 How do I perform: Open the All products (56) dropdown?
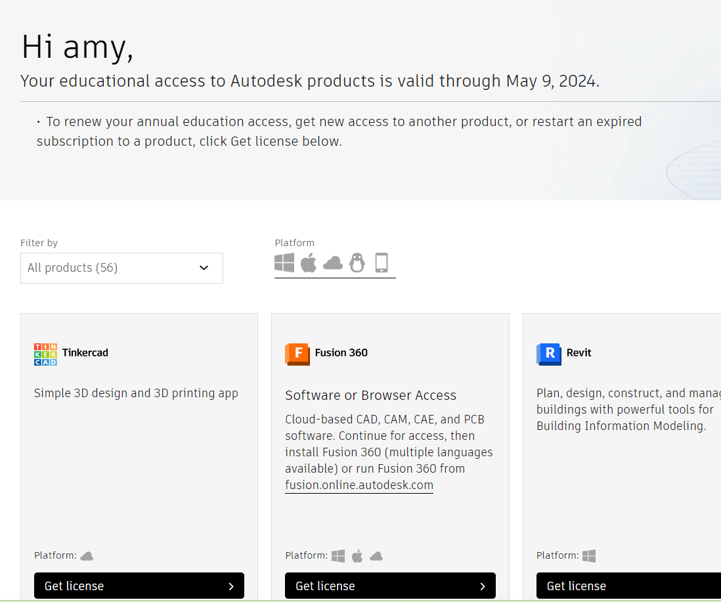(x=121, y=268)
